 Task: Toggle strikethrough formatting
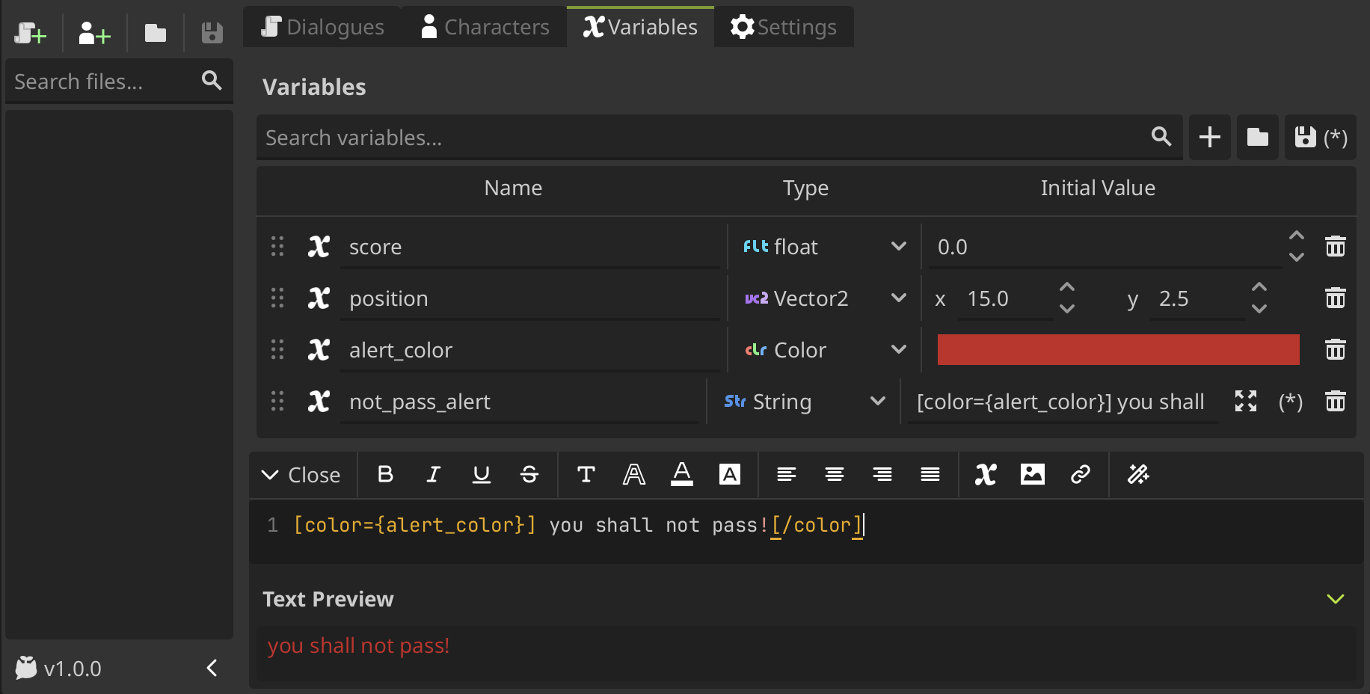coord(529,474)
